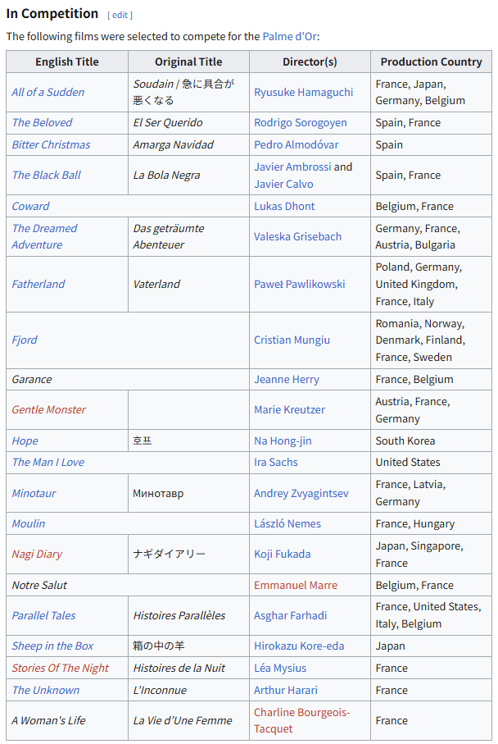Open the Bitter Christmas film page
This screenshot has height=744, width=498.
(51, 144)
